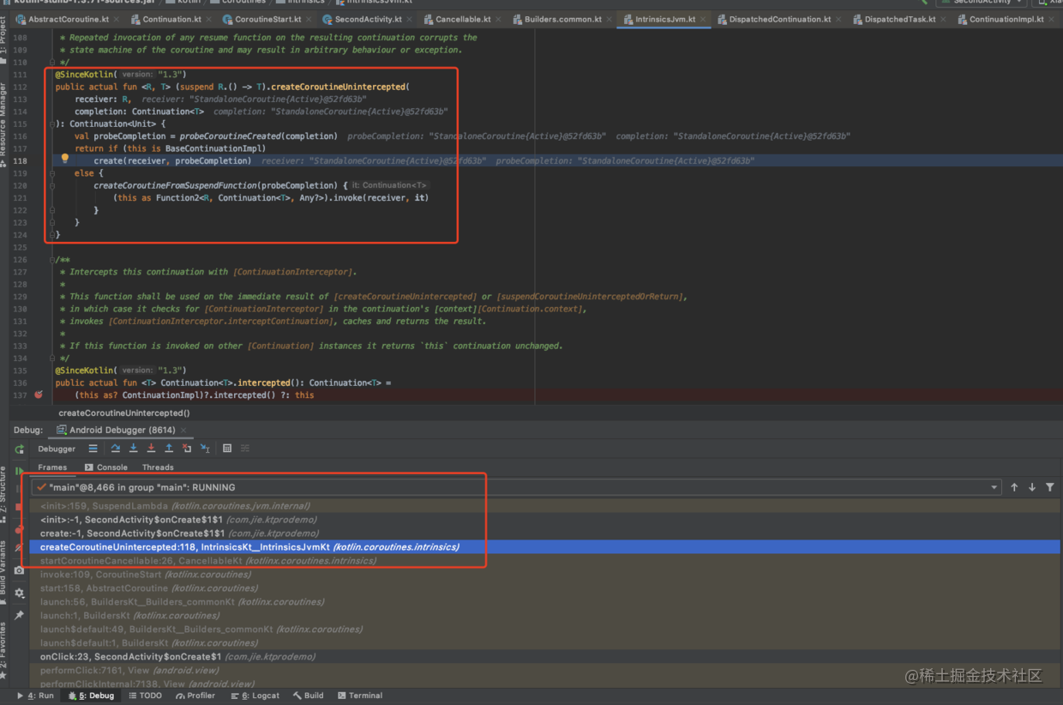
Task: Take thread dump with camera icon
Action: coord(19,570)
